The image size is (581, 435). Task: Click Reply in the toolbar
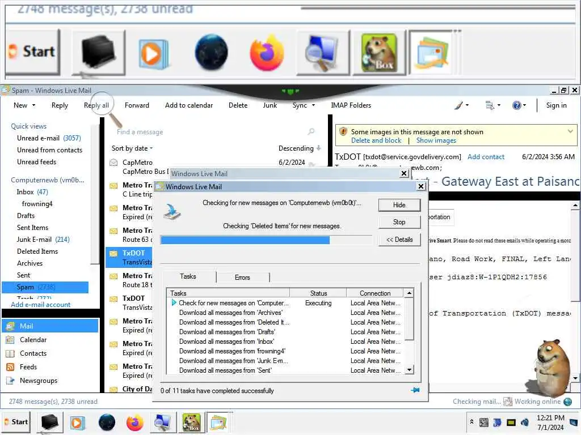[x=60, y=105]
